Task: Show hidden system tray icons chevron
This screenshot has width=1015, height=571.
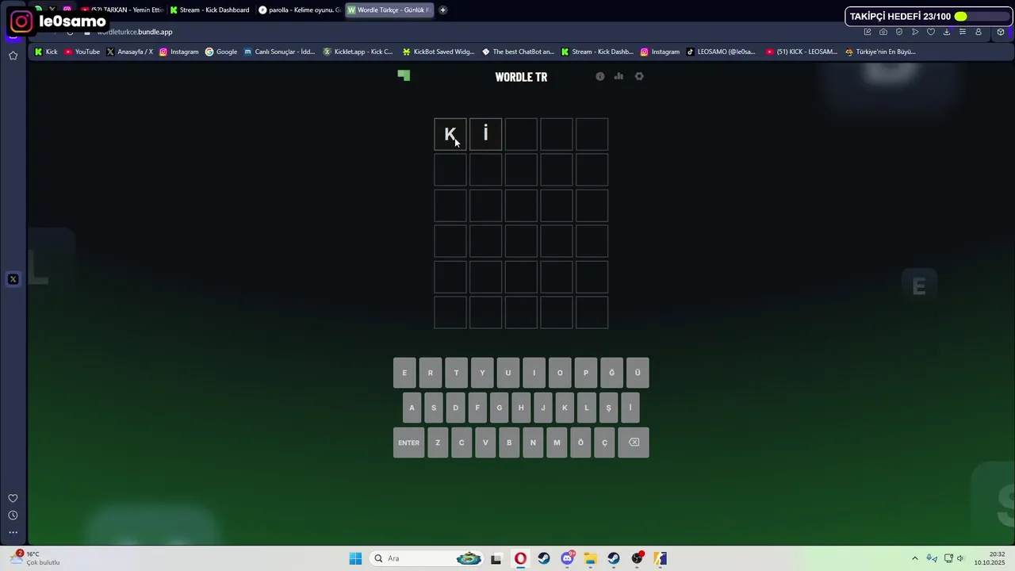Action: coord(914,558)
